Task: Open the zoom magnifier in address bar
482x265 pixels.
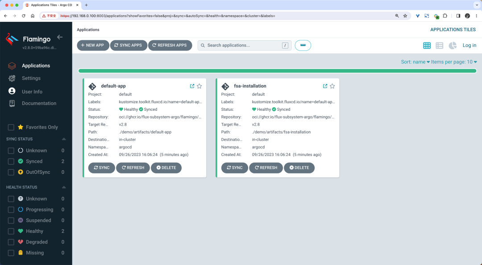Action: point(397,16)
